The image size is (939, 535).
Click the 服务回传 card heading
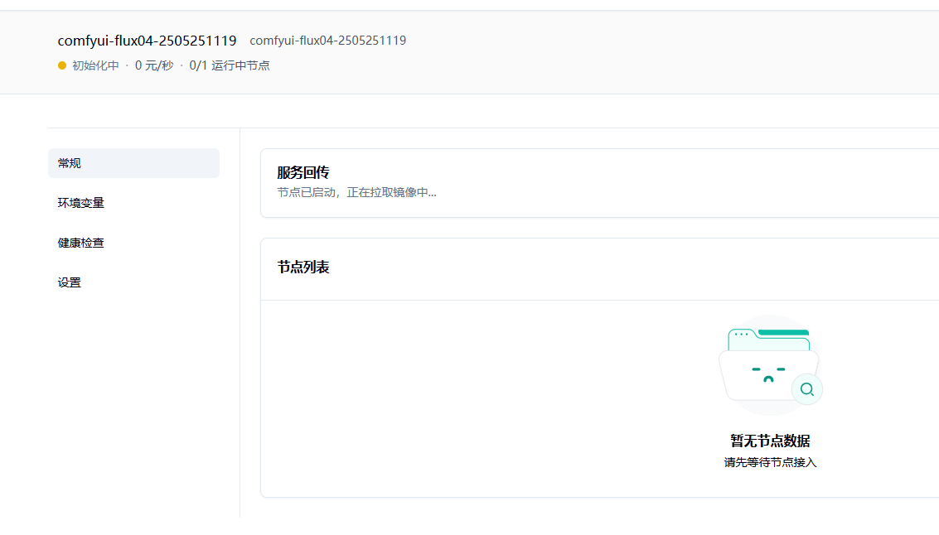point(303,172)
